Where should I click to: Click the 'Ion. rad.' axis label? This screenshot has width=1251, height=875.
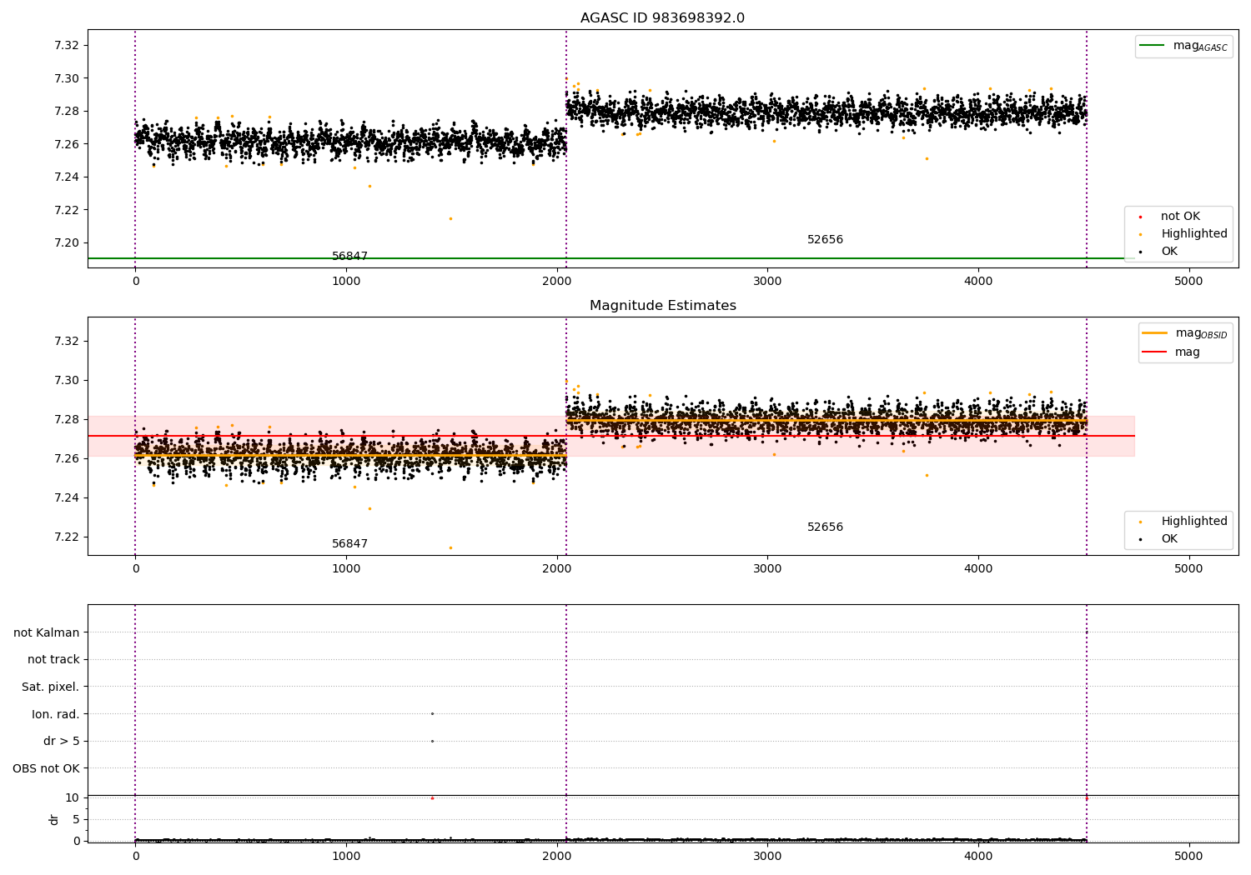pyautogui.click(x=56, y=714)
